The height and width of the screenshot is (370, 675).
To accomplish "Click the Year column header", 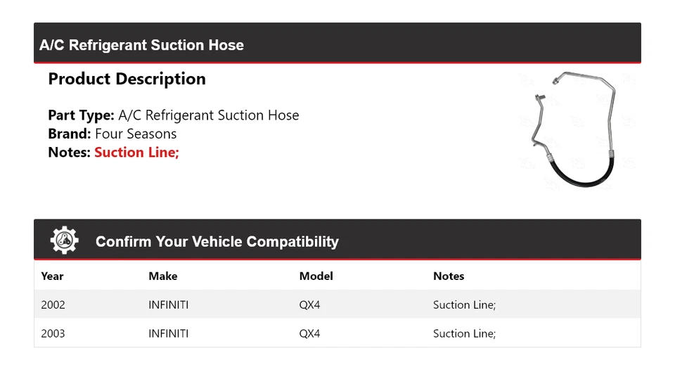I will tap(52, 276).
